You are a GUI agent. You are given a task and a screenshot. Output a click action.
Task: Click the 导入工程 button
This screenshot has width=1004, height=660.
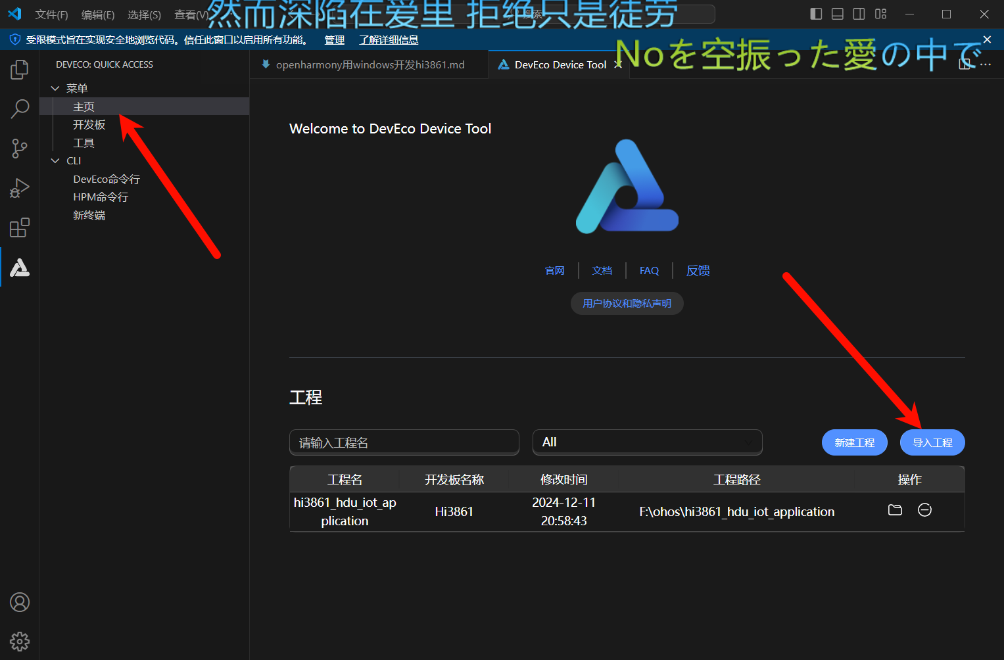(x=932, y=442)
